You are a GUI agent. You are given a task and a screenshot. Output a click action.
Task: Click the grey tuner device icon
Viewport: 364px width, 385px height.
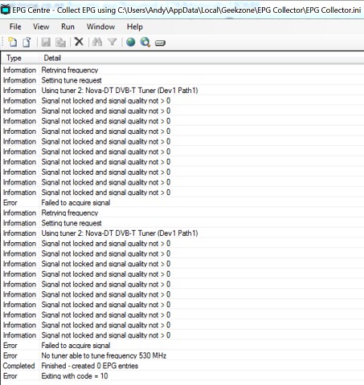coord(160,43)
